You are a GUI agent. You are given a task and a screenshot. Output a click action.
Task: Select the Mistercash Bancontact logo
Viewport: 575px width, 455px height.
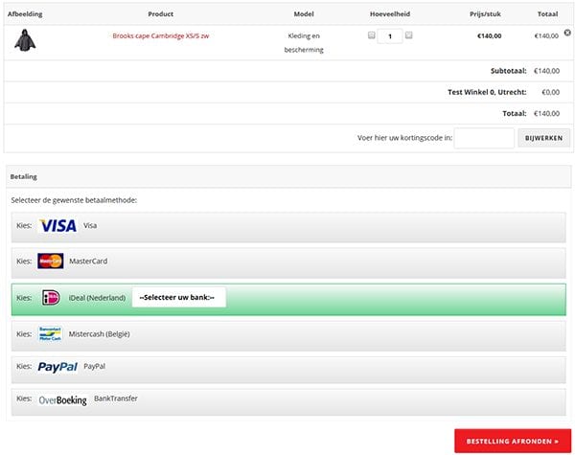click(x=50, y=333)
